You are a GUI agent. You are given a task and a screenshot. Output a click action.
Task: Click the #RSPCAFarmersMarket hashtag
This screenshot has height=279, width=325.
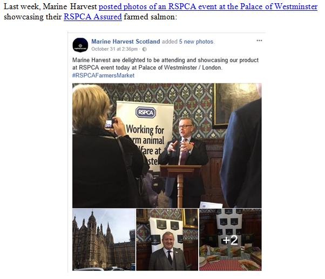(x=103, y=75)
